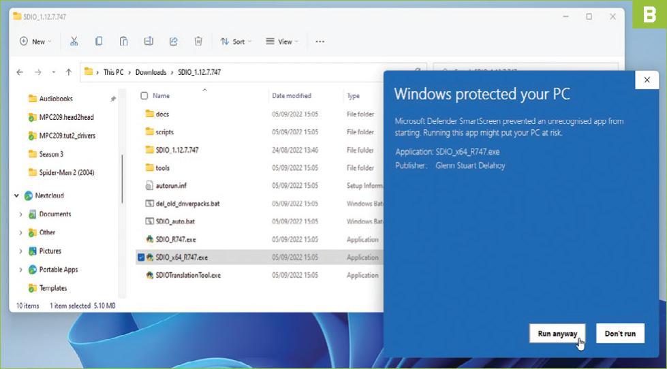This screenshot has height=369, width=667.
Task: Go back with the left arrow
Action: tap(20, 72)
